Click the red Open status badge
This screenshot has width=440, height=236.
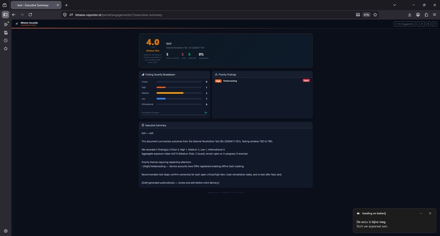(306, 81)
